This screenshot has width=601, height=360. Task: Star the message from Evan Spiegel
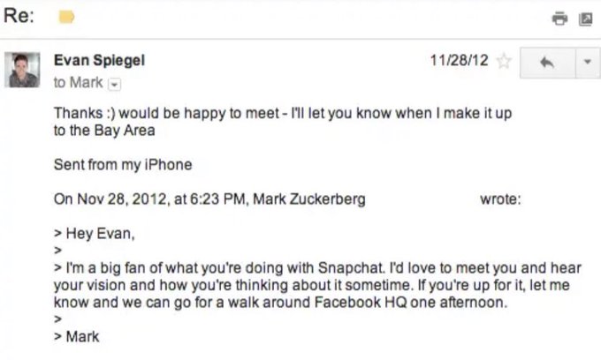click(x=505, y=63)
